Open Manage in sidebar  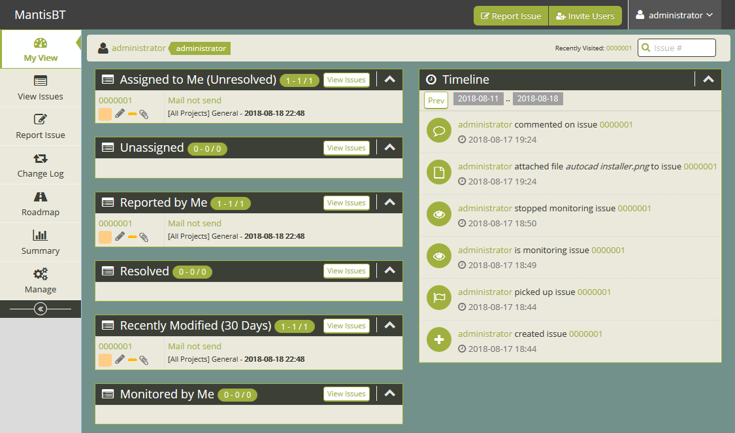tap(41, 281)
